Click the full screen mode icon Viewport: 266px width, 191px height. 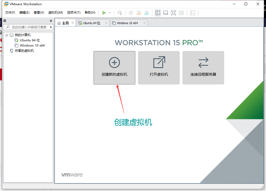174,13
